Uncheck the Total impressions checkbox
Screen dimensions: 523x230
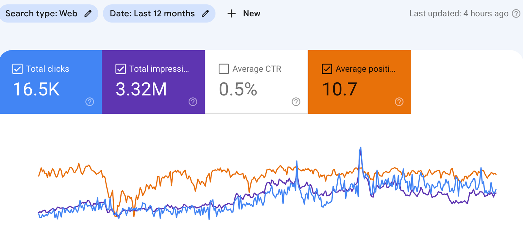pyautogui.click(x=121, y=69)
